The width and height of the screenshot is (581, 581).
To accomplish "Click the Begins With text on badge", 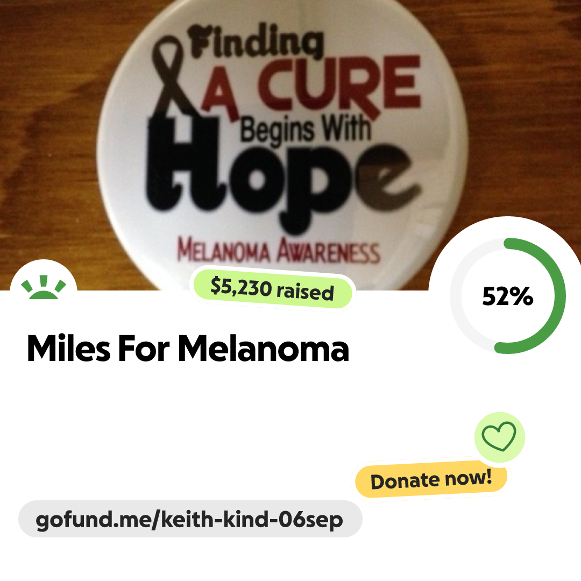I will click(x=306, y=129).
